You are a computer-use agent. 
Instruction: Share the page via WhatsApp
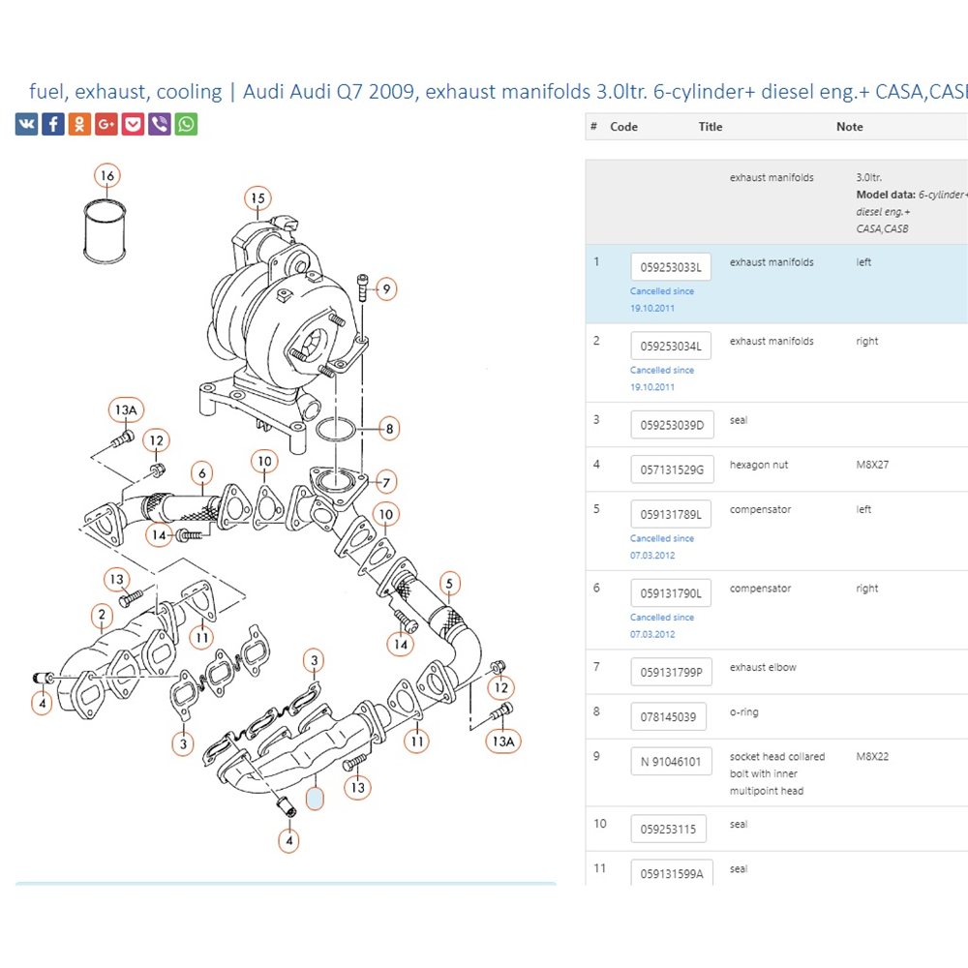coord(186,124)
